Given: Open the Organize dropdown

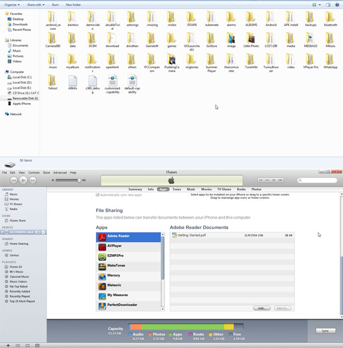Looking at the screenshot, I should click(x=12, y=5).
